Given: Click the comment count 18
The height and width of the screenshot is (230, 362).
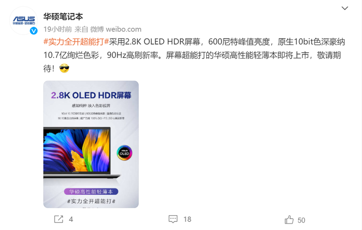Looking at the screenshot, I should [x=187, y=219].
